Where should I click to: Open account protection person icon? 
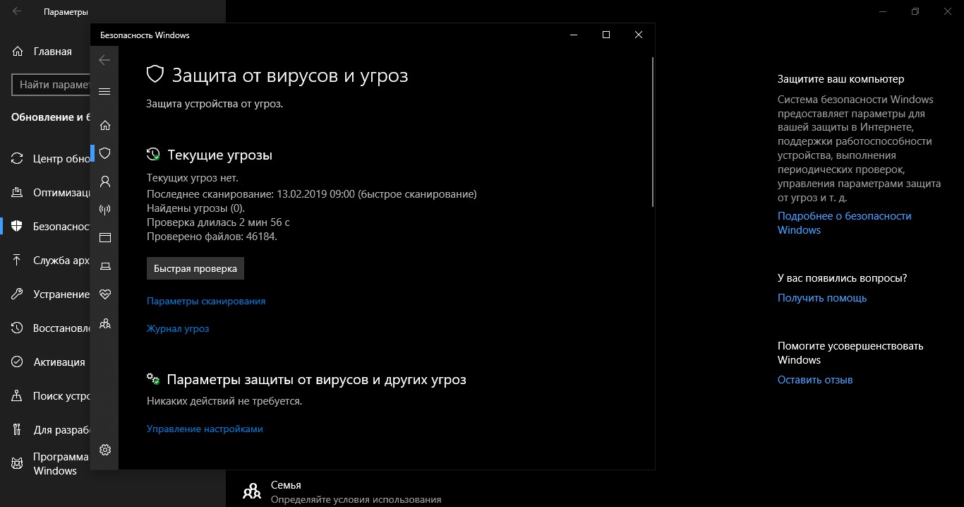click(105, 181)
